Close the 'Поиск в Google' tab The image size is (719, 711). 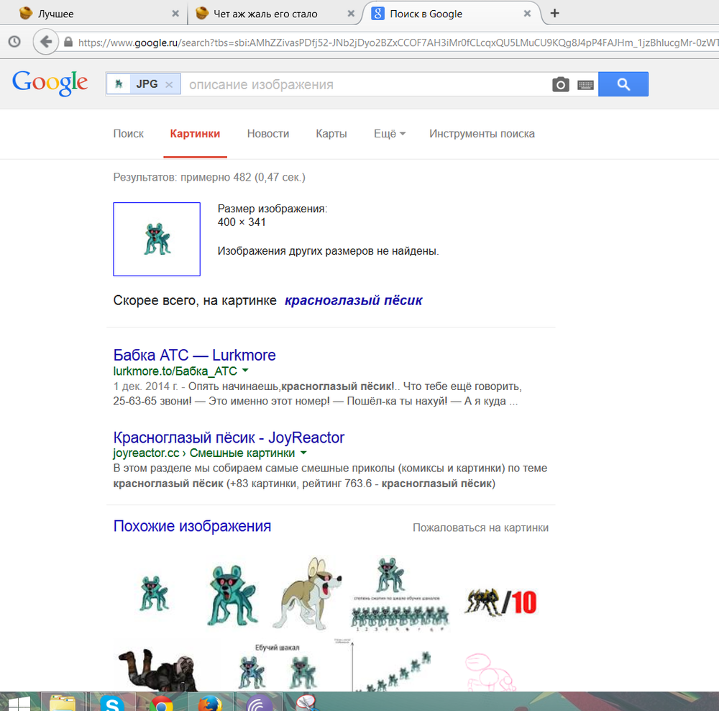point(527,14)
